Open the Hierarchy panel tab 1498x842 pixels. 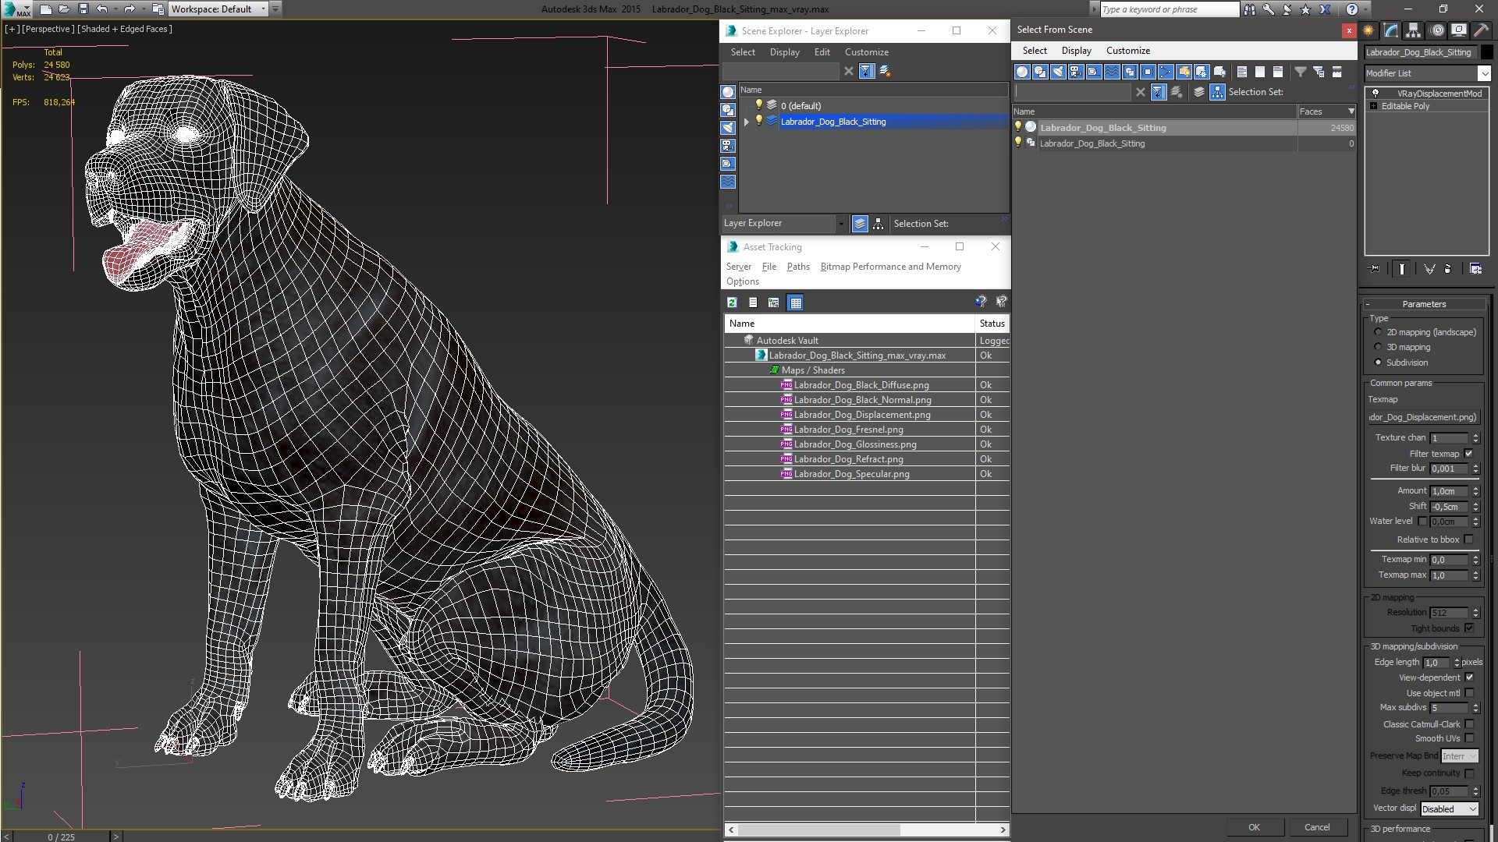[1413, 30]
